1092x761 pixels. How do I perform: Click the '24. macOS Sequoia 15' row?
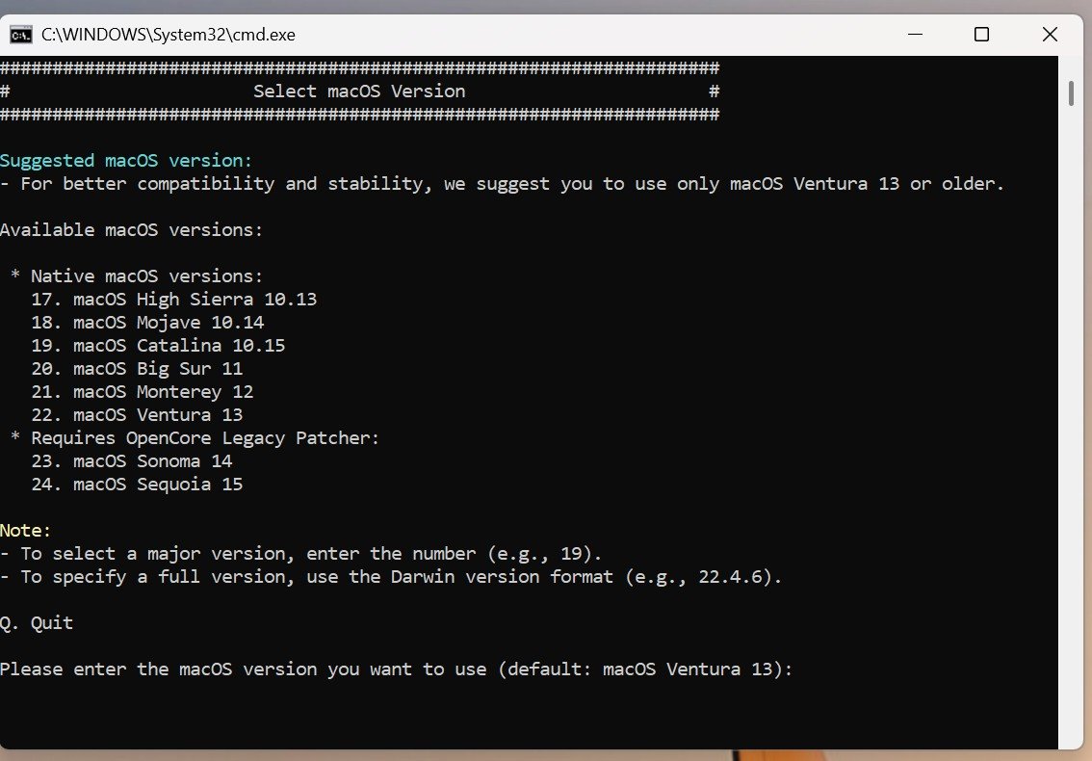(137, 485)
